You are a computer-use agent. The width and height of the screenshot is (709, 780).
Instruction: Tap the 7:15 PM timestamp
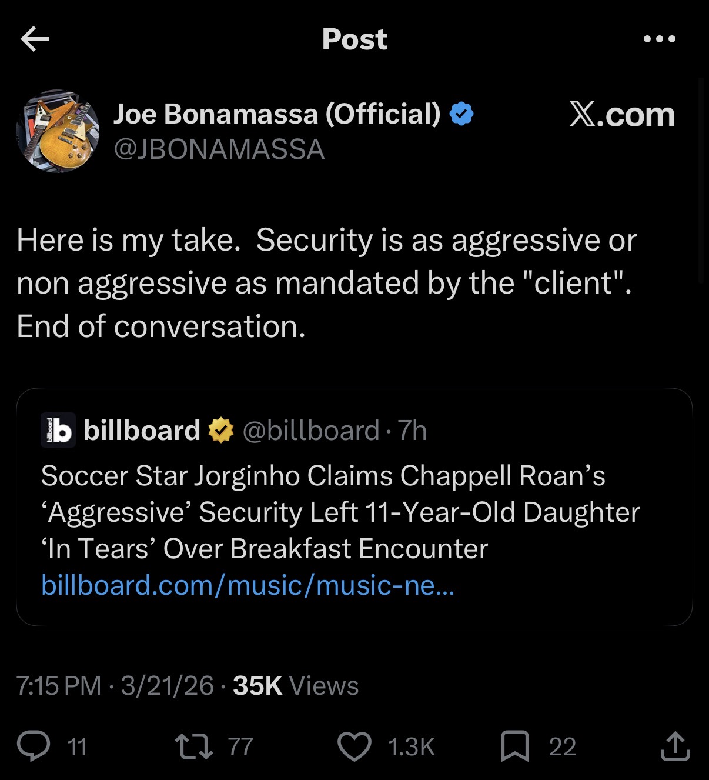[59, 686]
